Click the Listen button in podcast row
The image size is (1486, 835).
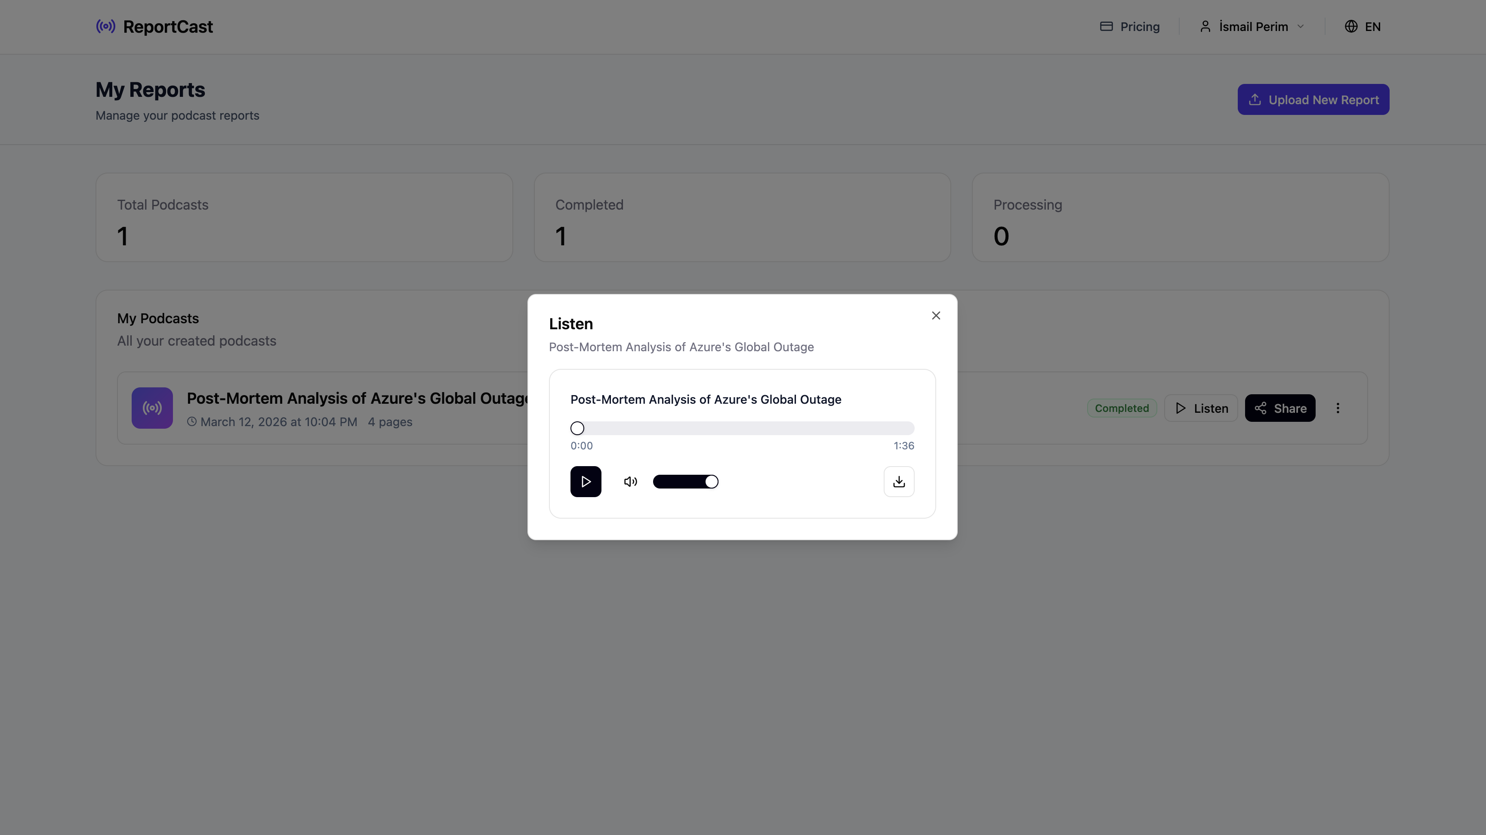click(1201, 408)
